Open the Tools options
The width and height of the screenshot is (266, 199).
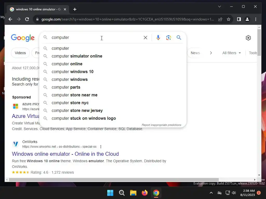point(253,53)
